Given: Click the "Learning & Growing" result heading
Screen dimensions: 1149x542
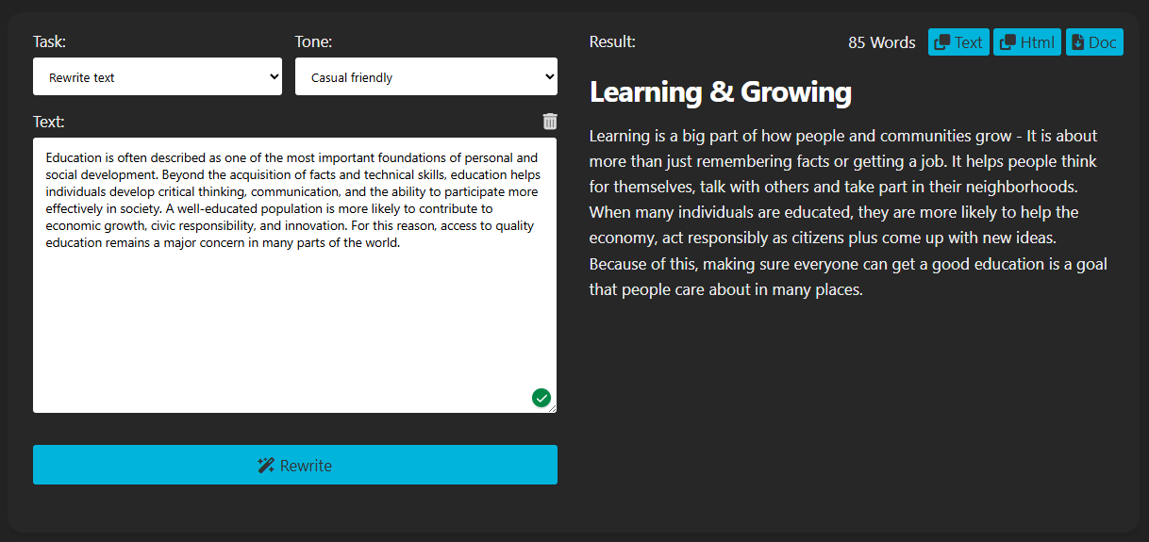Looking at the screenshot, I should [721, 92].
